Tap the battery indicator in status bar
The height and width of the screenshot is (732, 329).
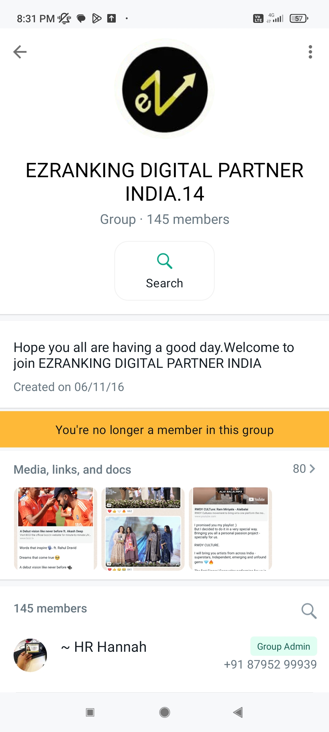[x=299, y=19]
